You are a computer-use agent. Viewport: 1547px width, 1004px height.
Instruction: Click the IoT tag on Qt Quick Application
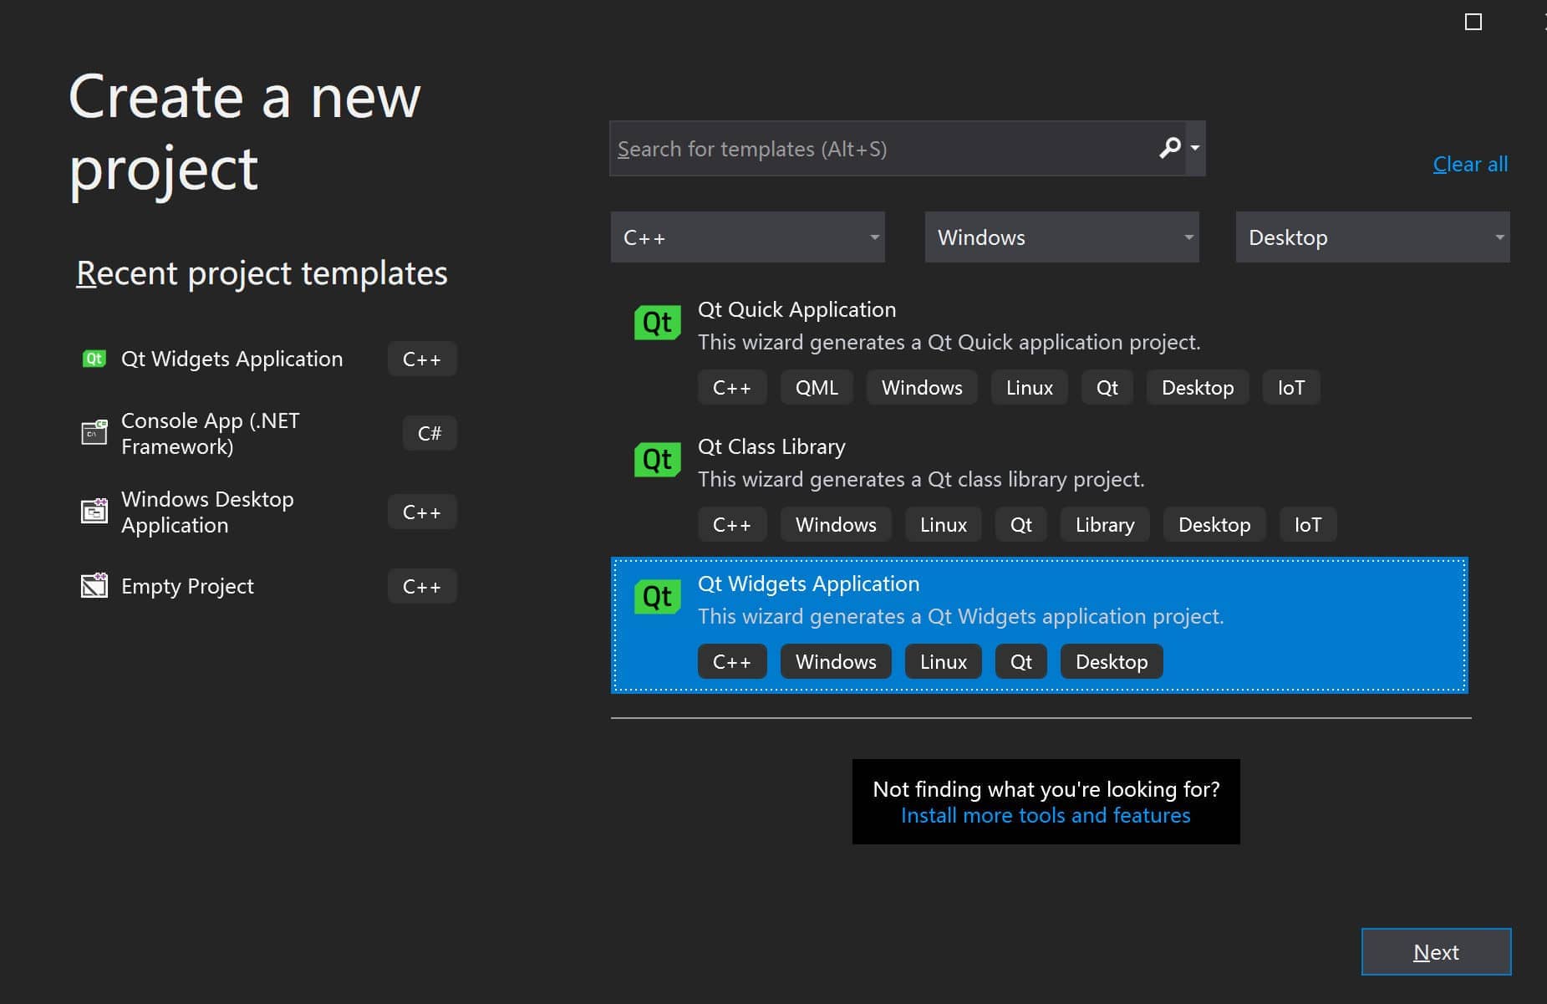(1291, 387)
